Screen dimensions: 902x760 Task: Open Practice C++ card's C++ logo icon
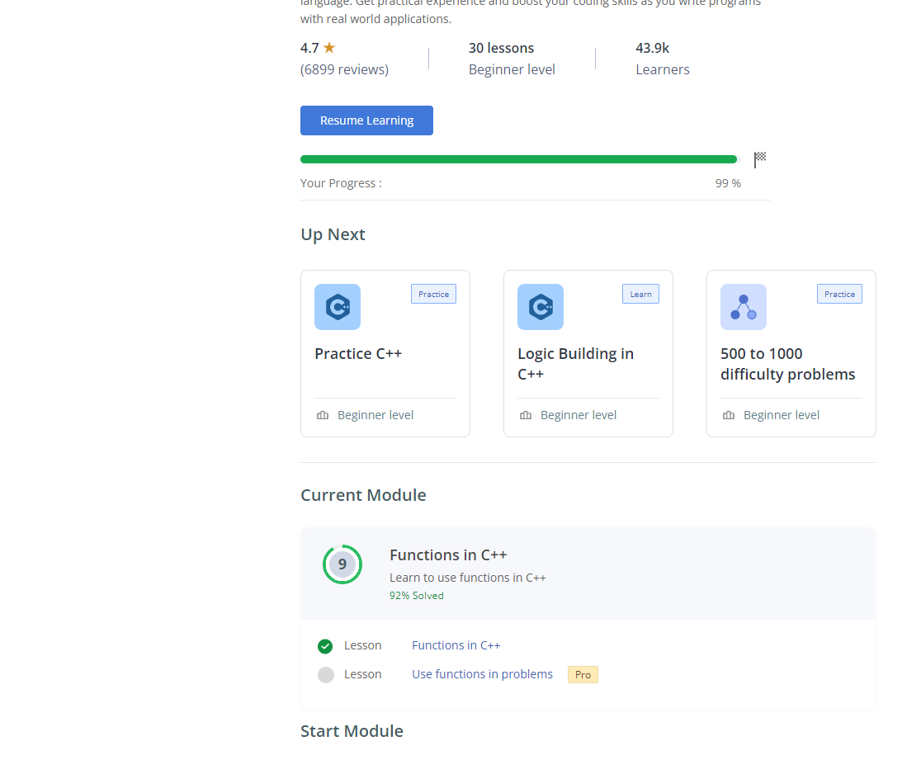pos(338,307)
